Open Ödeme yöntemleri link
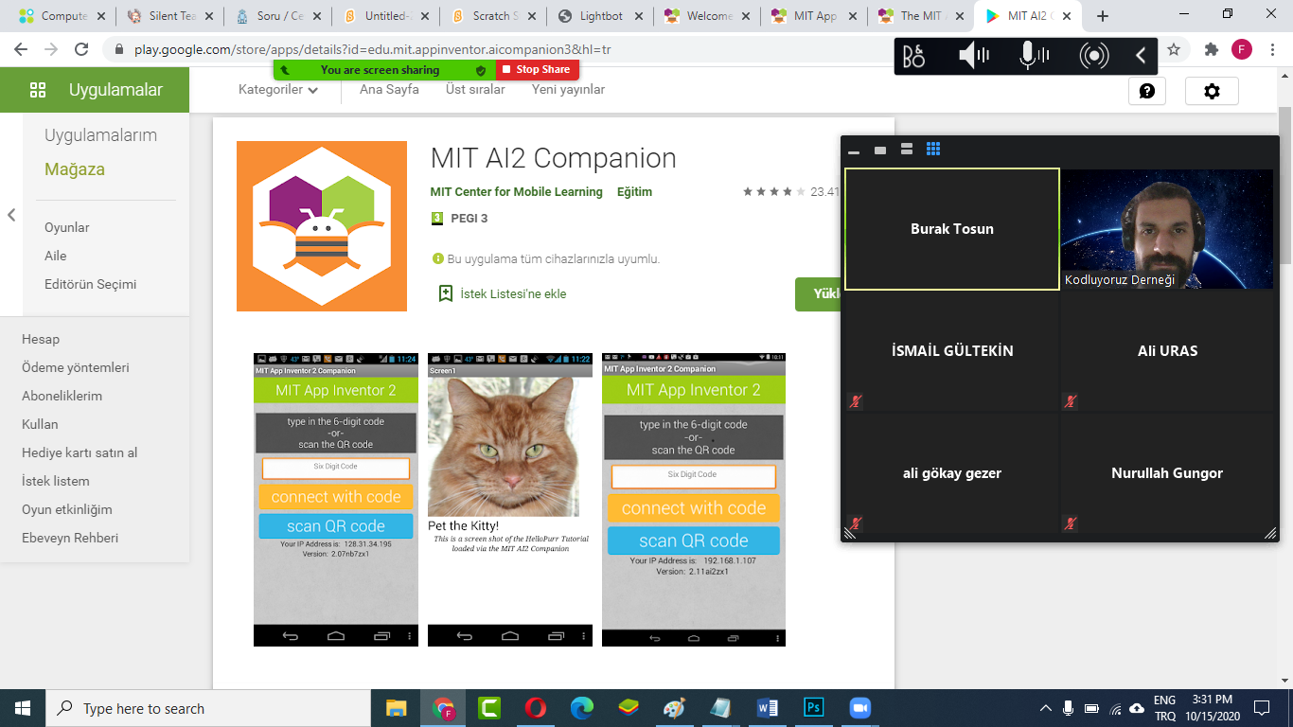Image resolution: width=1293 pixels, height=727 pixels. [x=76, y=367]
